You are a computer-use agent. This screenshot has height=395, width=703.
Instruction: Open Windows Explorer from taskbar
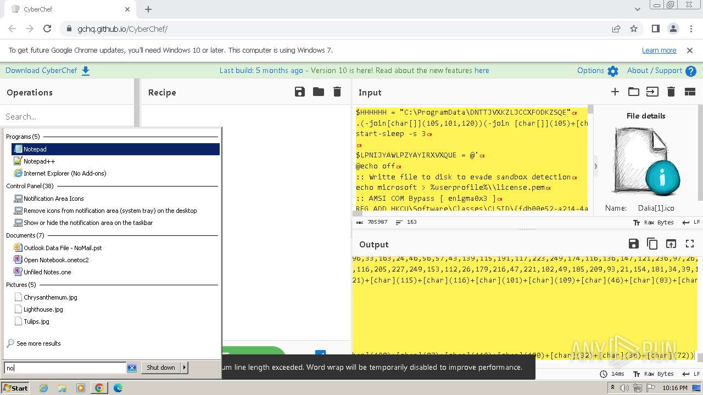pyautogui.click(x=62, y=388)
